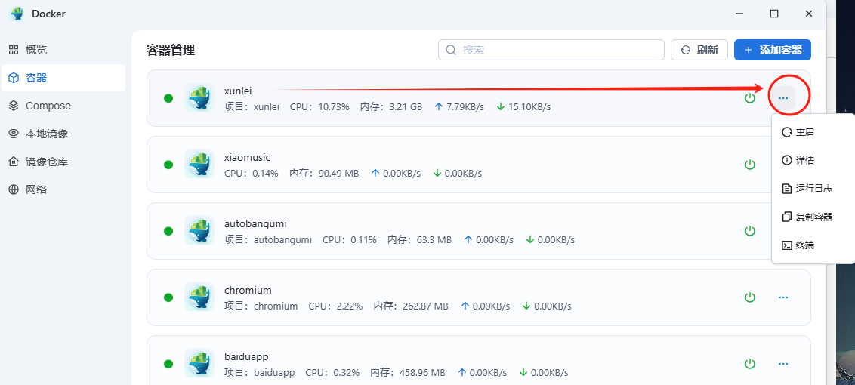Screen dimensions: 855x385
Task: Maximize the Docker window
Action: [773, 14]
